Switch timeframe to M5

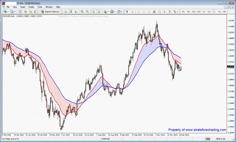pyautogui.click(x=188, y=12)
